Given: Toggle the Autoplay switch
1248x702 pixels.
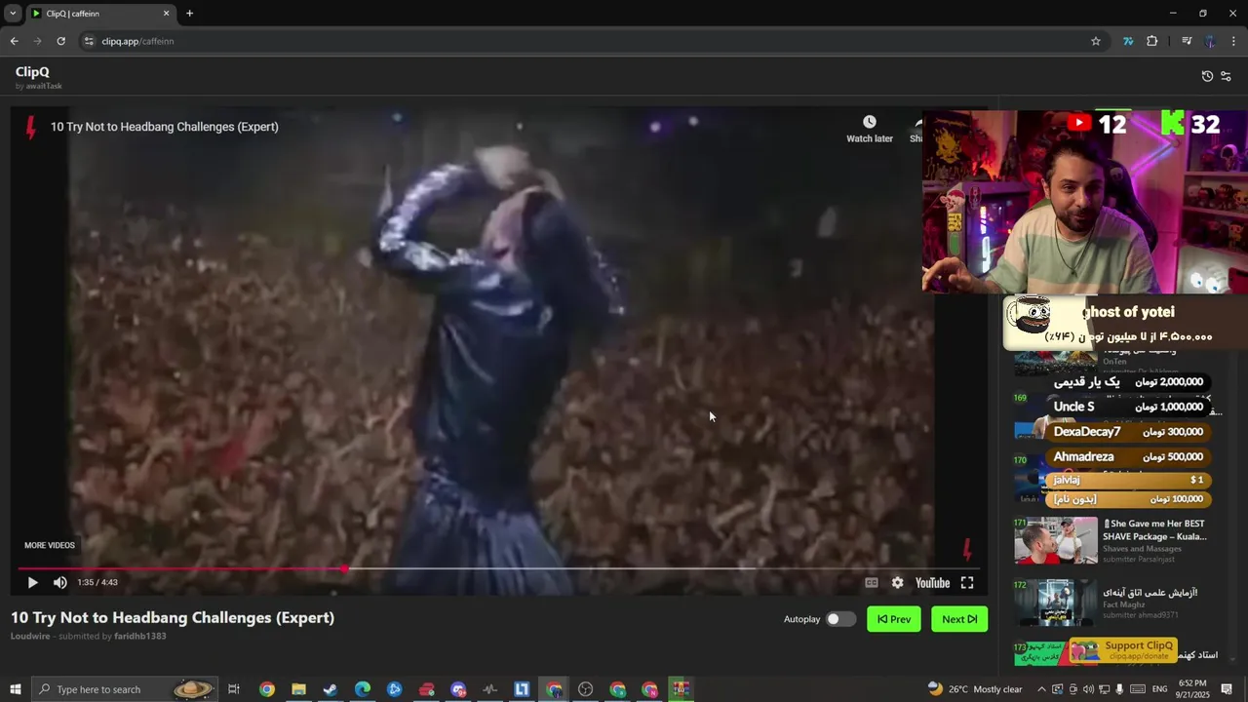Looking at the screenshot, I should [839, 619].
